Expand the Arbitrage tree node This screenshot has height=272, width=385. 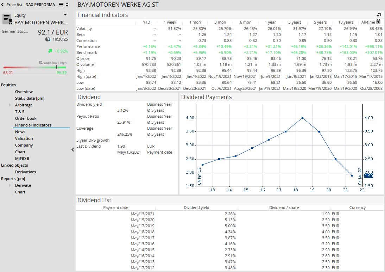[10, 105]
